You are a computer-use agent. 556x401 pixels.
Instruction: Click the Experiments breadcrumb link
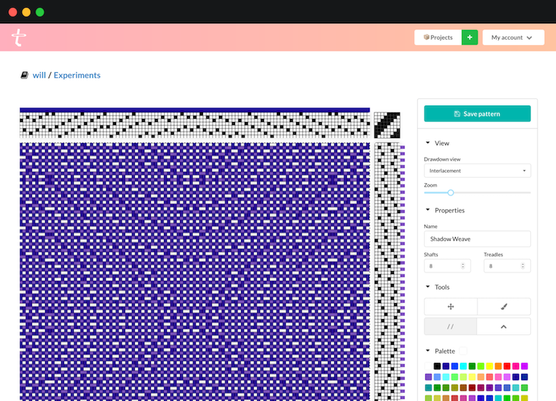(x=77, y=74)
